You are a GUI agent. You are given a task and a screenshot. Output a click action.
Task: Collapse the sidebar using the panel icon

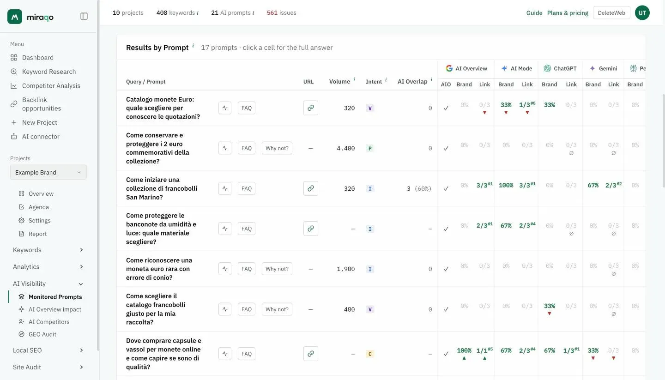(x=84, y=16)
